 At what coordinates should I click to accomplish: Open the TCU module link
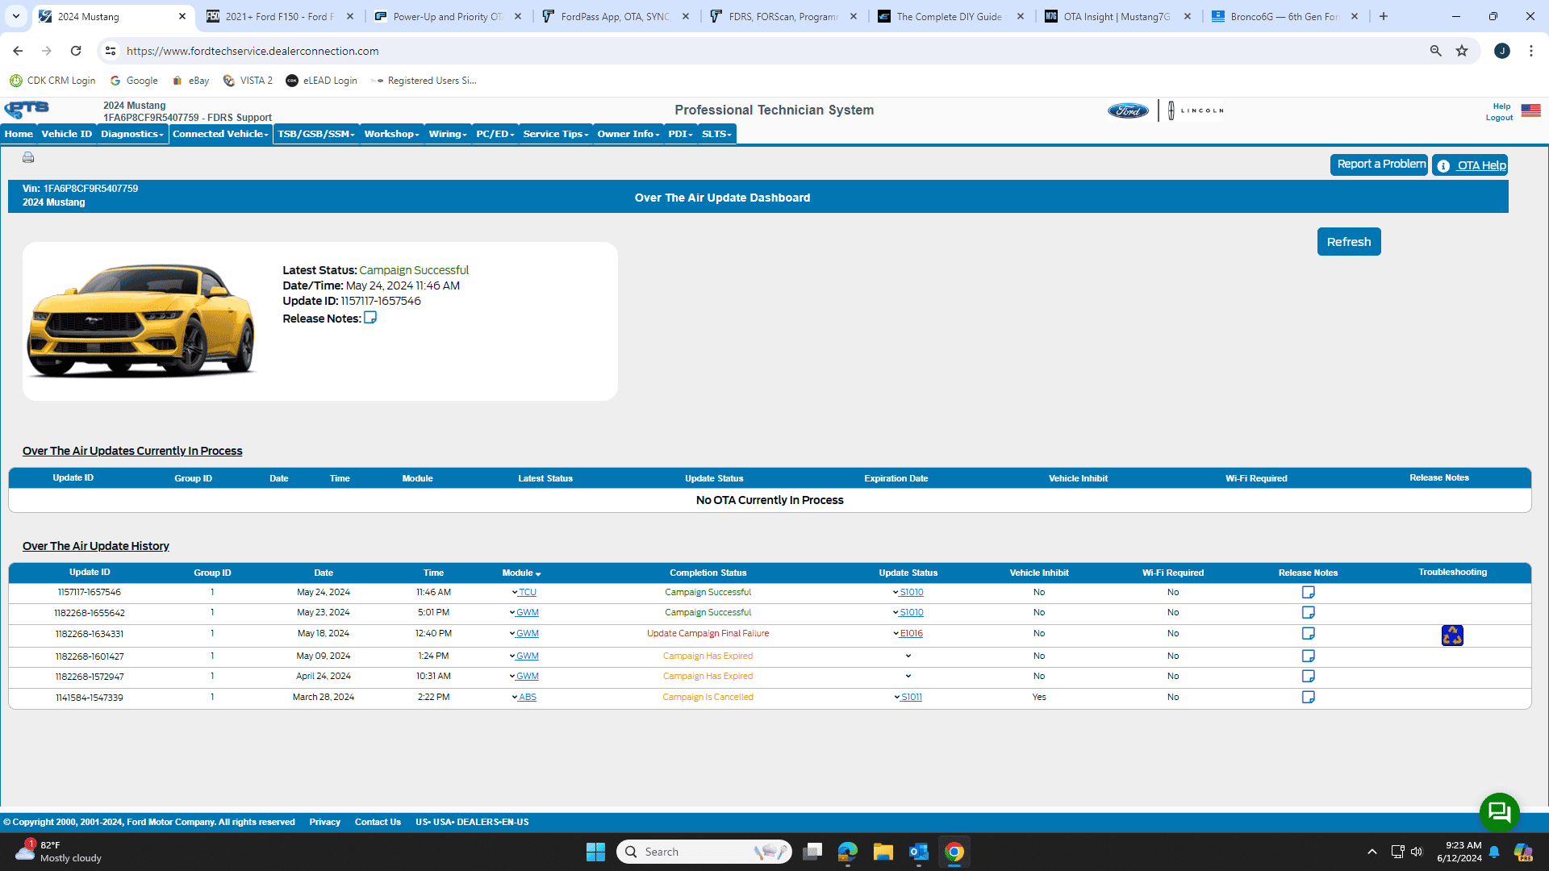pyautogui.click(x=527, y=593)
